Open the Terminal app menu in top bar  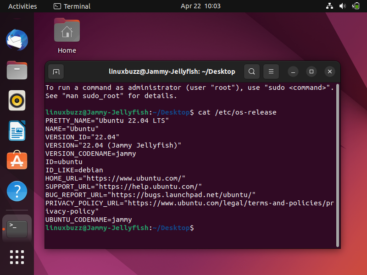pyautogui.click(x=72, y=6)
